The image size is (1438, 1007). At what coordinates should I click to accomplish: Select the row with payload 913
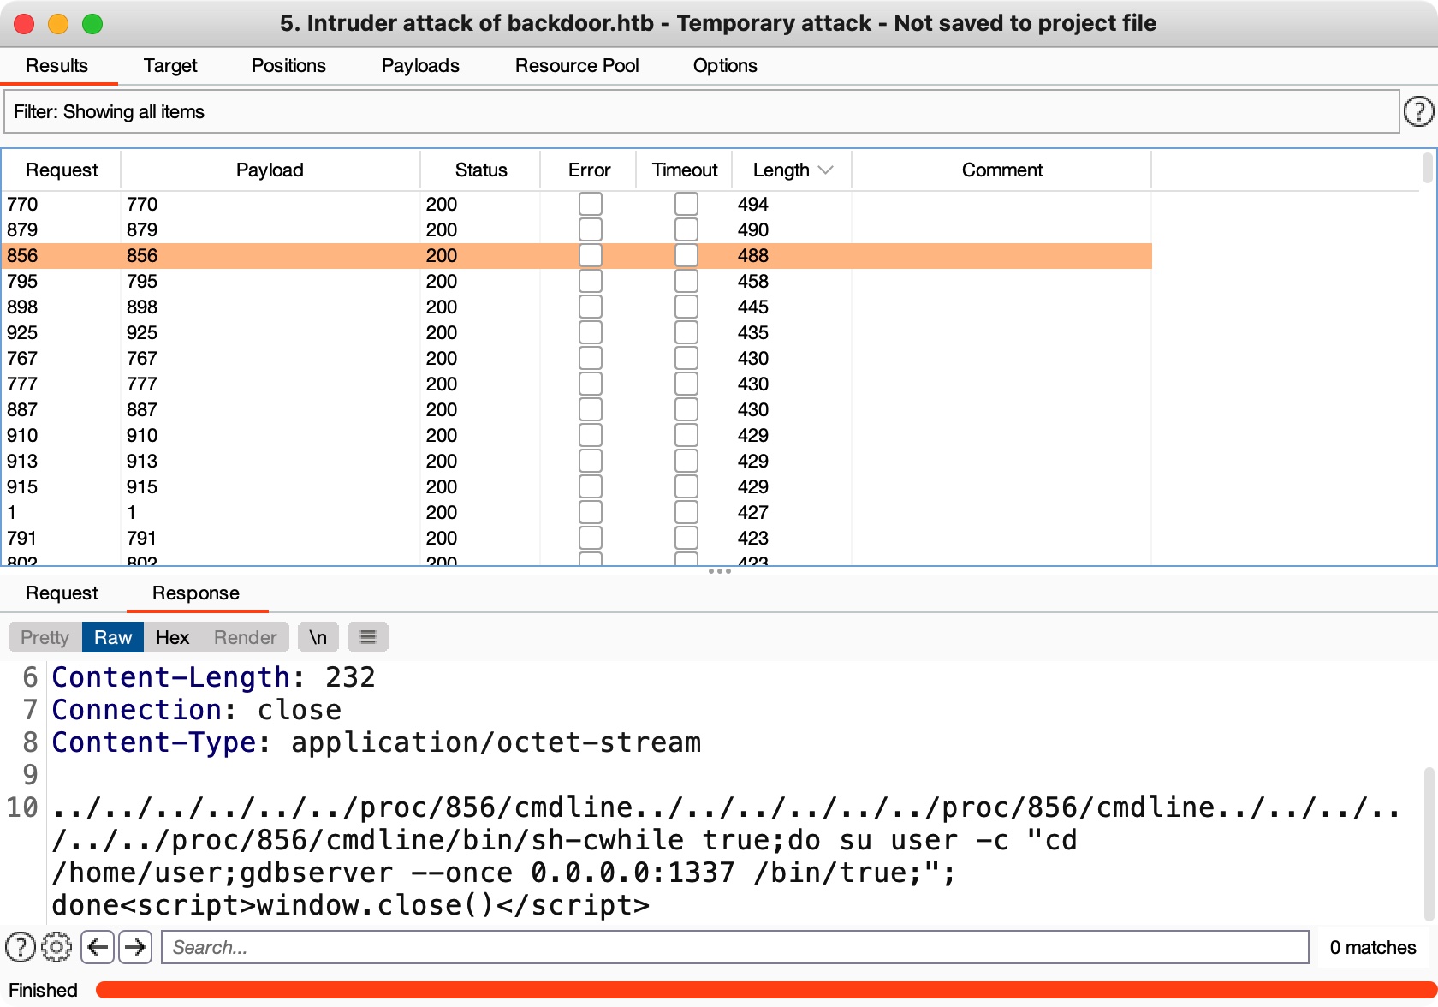click(577, 461)
